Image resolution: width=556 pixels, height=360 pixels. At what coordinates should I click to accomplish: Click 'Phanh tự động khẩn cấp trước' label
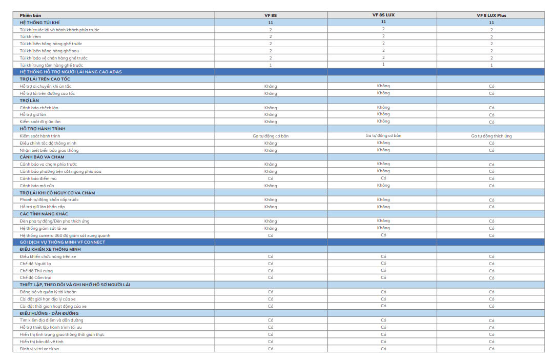click(x=49, y=199)
